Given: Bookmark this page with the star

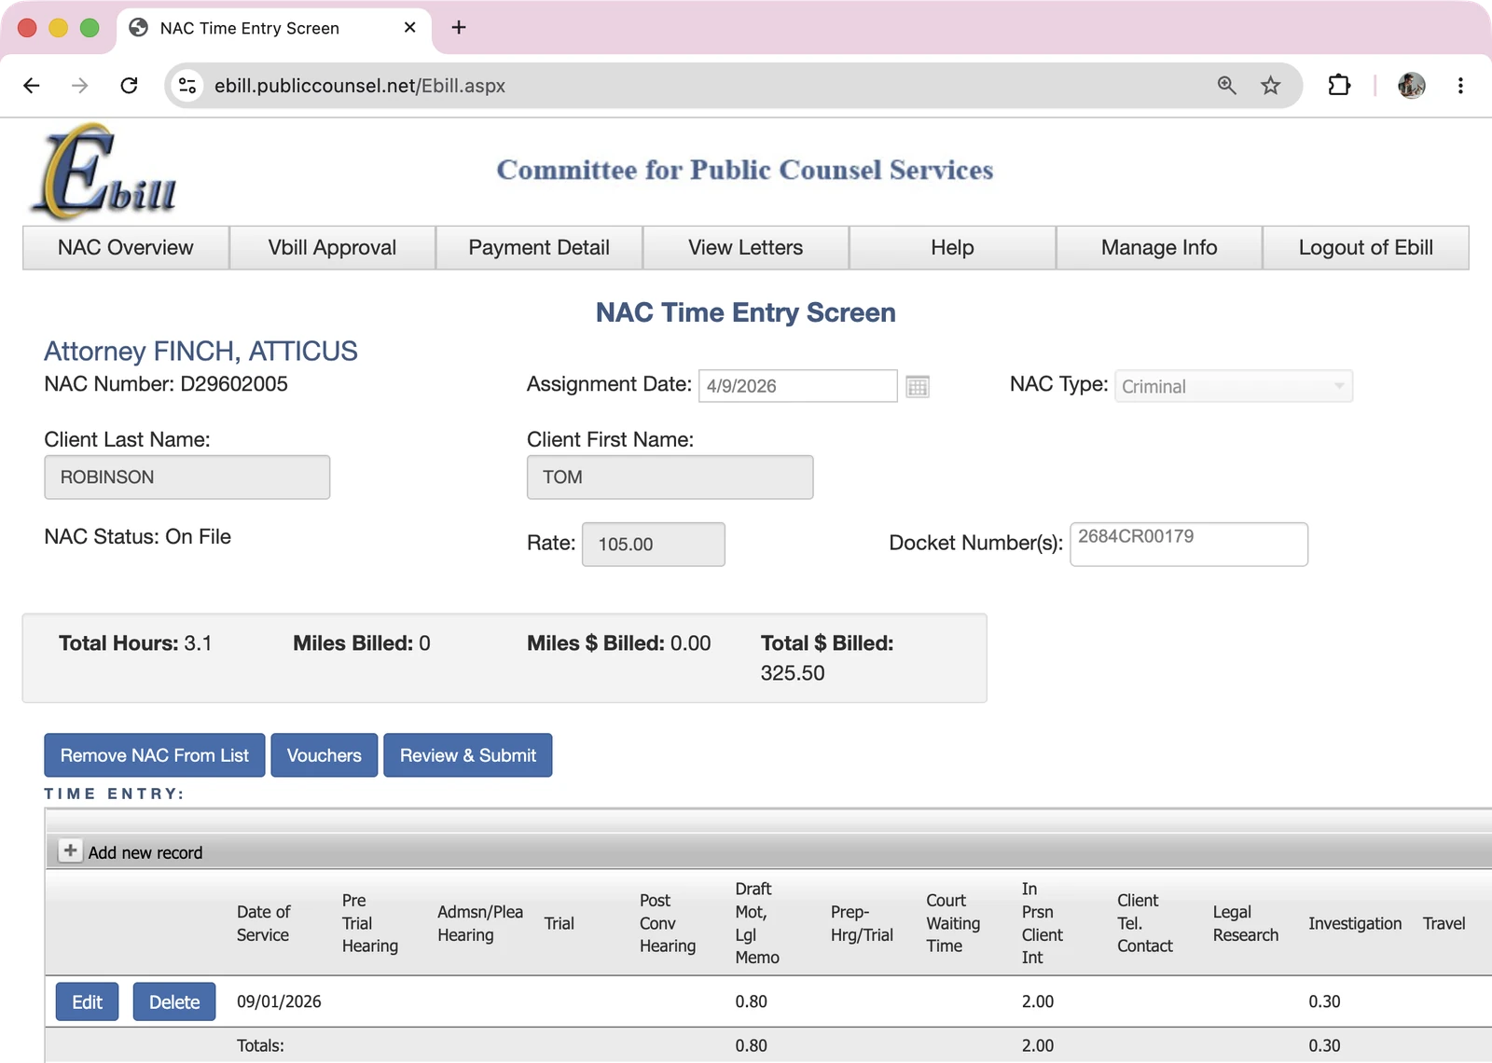Looking at the screenshot, I should 1270,86.
